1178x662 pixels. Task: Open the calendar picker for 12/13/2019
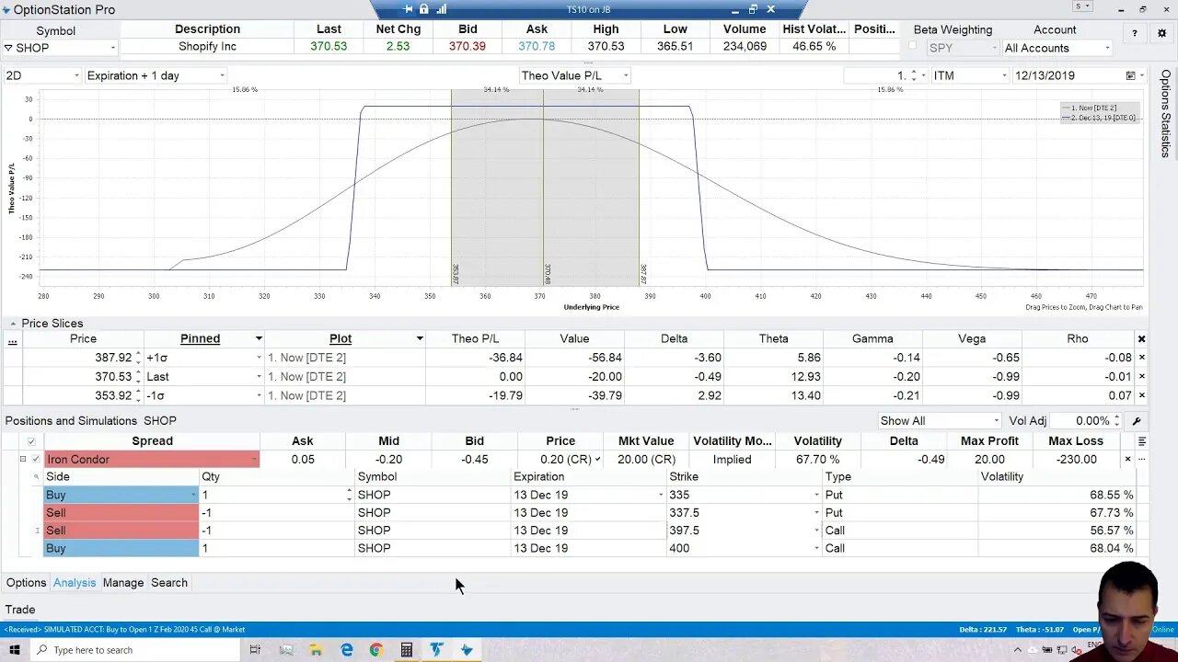click(1131, 75)
